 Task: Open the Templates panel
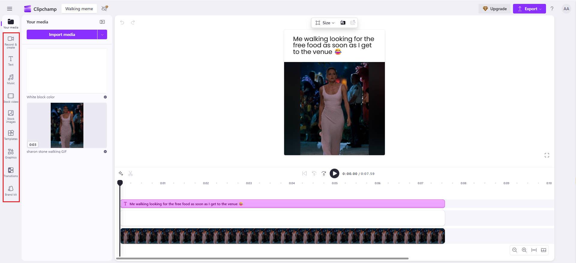(11, 135)
